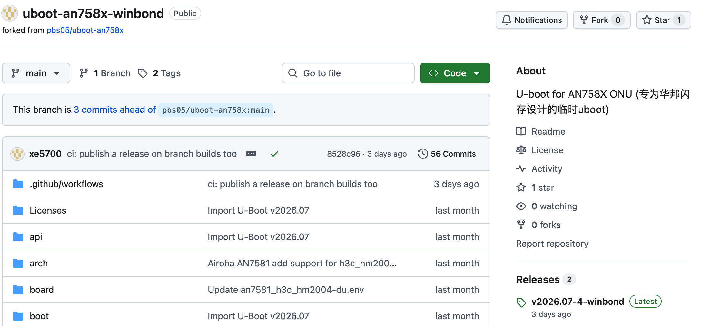The width and height of the screenshot is (703, 326).
Task: Open the arch folder
Action: (39, 263)
